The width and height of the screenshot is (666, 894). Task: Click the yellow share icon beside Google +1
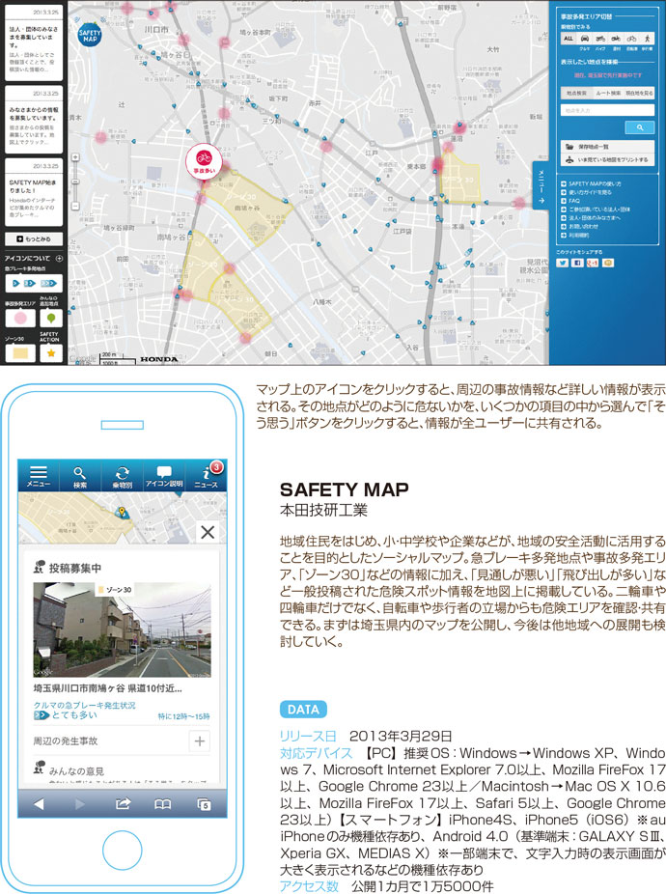pyautogui.click(x=608, y=263)
